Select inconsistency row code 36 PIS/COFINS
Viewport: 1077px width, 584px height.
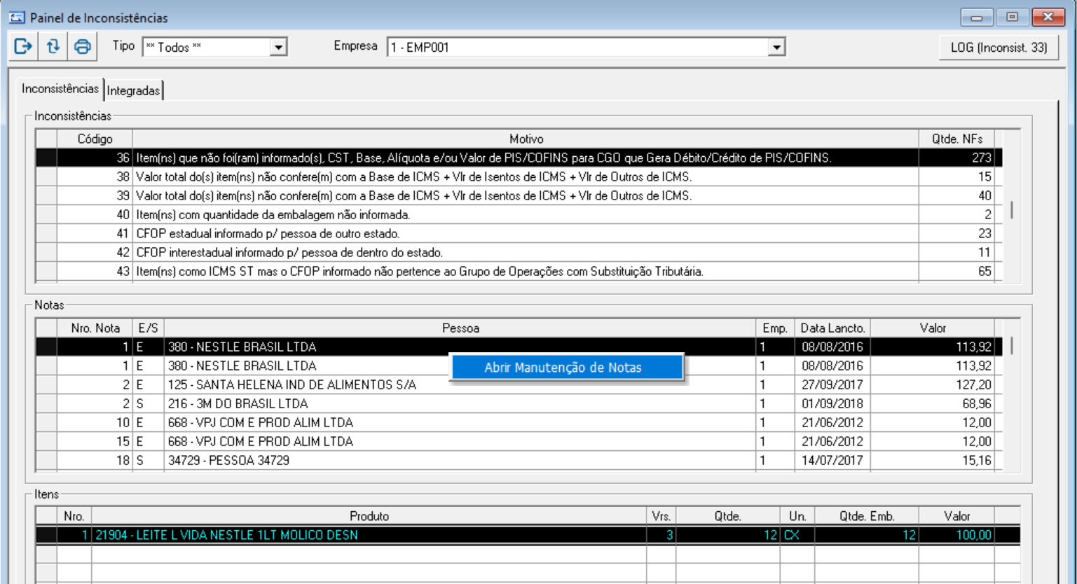[x=519, y=158]
